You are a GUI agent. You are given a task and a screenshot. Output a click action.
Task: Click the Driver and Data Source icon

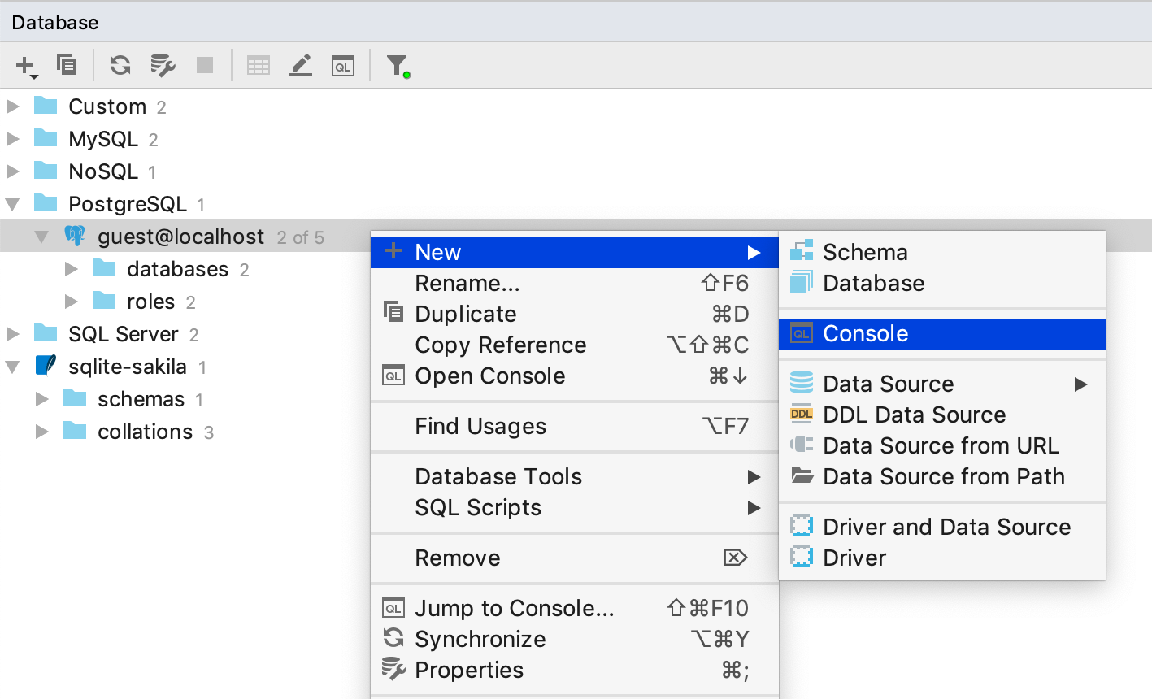[x=802, y=526]
